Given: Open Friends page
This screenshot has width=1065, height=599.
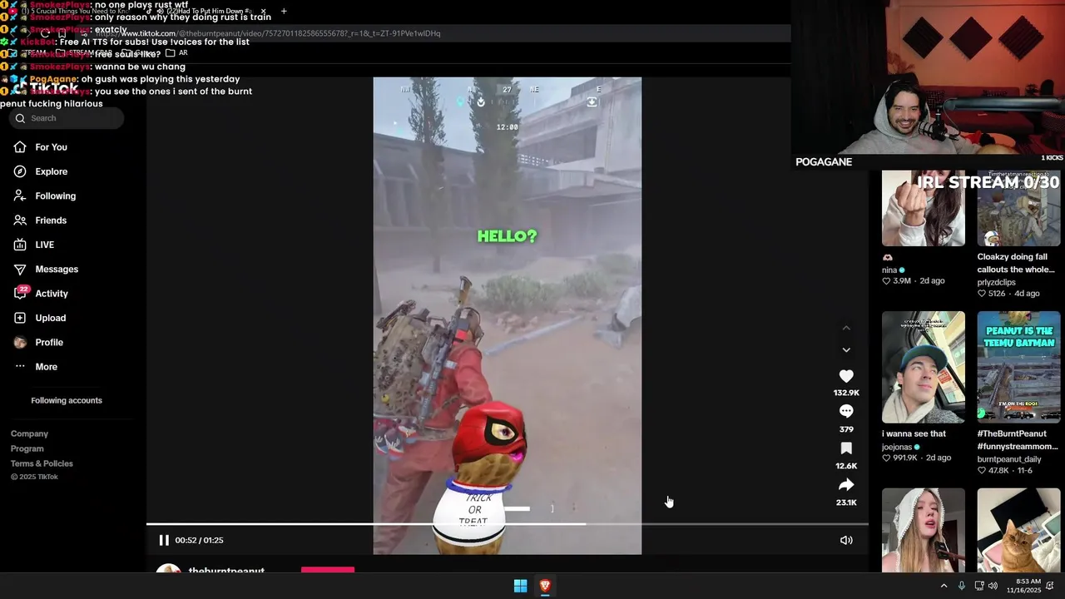Looking at the screenshot, I should [x=51, y=220].
